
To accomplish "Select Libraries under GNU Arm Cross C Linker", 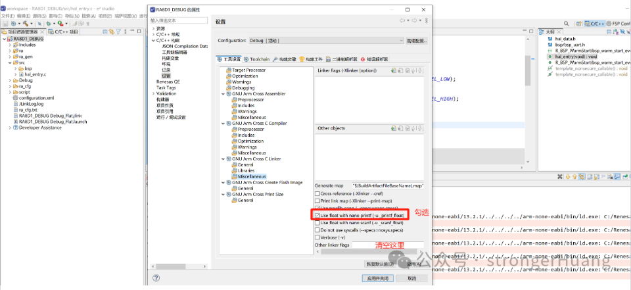I will tap(246, 170).
